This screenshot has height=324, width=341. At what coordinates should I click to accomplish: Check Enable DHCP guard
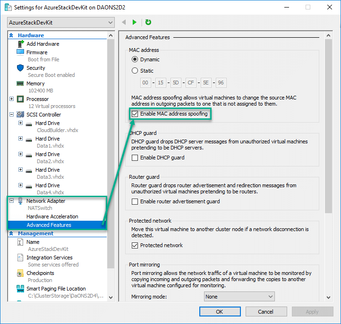[135, 158]
